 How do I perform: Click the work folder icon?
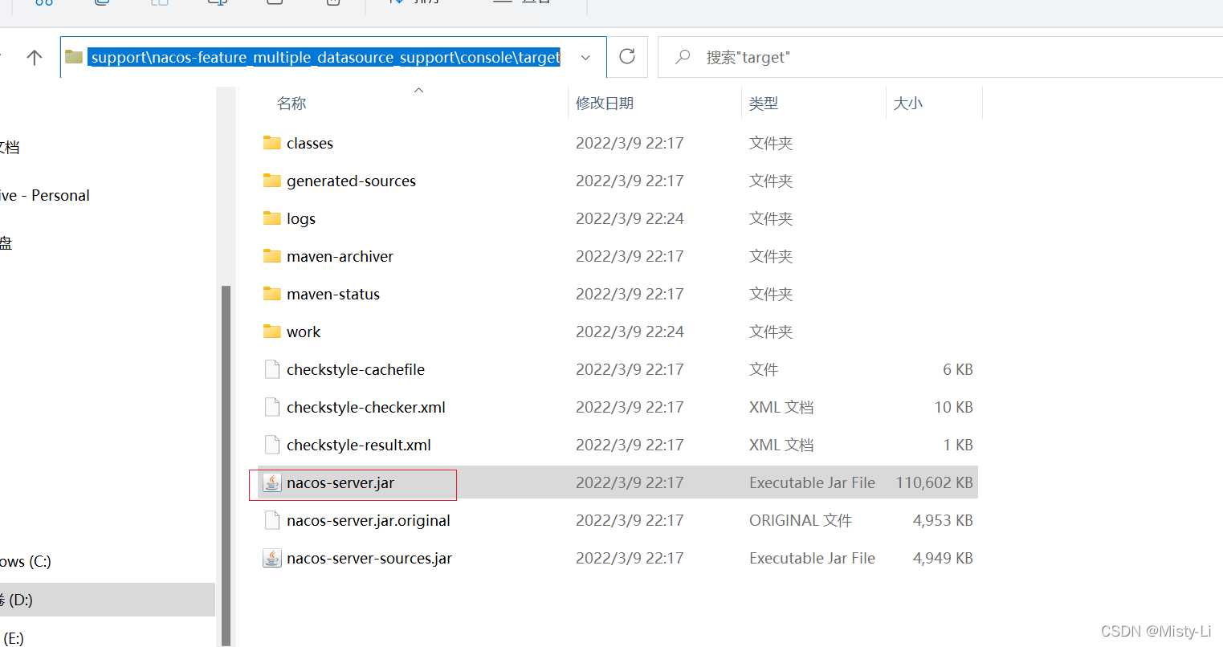(x=272, y=332)
